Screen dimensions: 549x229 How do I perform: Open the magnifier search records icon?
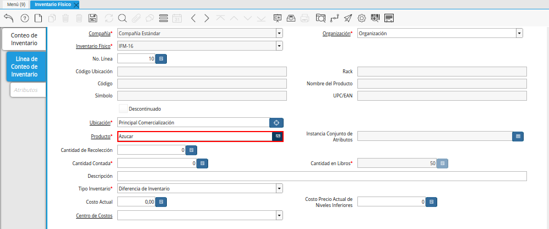[122, 18]
